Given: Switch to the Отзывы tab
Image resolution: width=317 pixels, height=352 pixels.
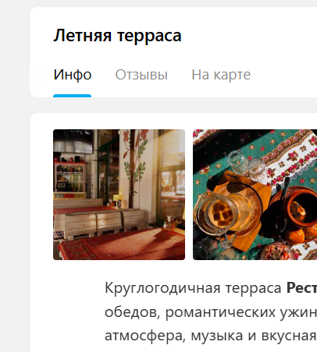Looking at the screenshot, I should point(141,75).
